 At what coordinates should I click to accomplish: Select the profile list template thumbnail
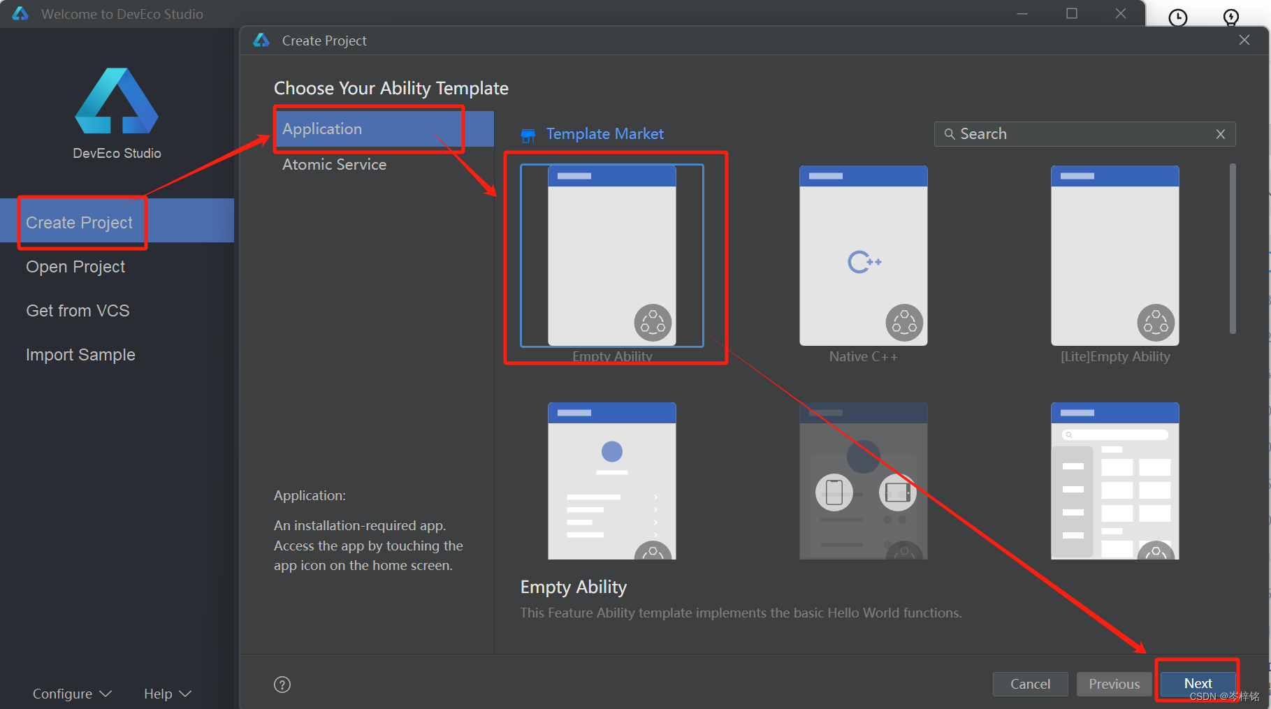click(x=612, y=481)
